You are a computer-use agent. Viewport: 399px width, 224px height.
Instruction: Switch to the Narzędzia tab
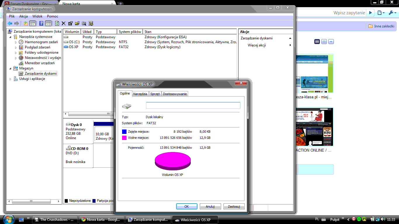(x=140, y=94)
